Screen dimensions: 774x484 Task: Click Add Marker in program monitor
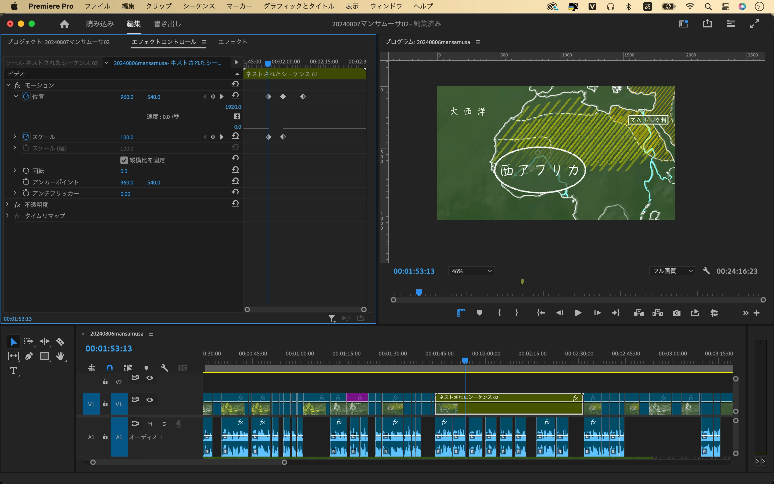(x=479, y=313)
